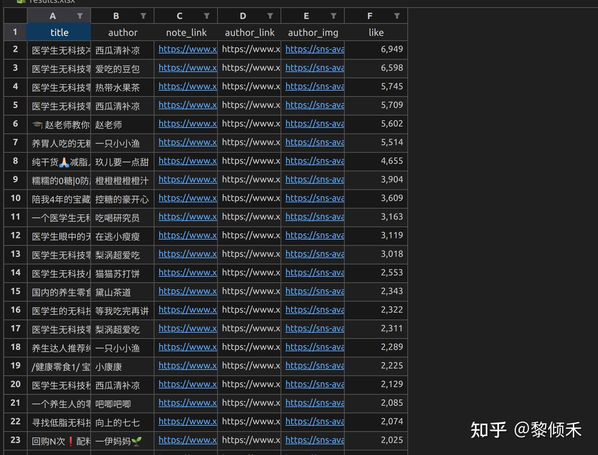Screen dimensions: 598x455
Task: Select author cell '黛山茶道'
Action: [x=123, y=291]
